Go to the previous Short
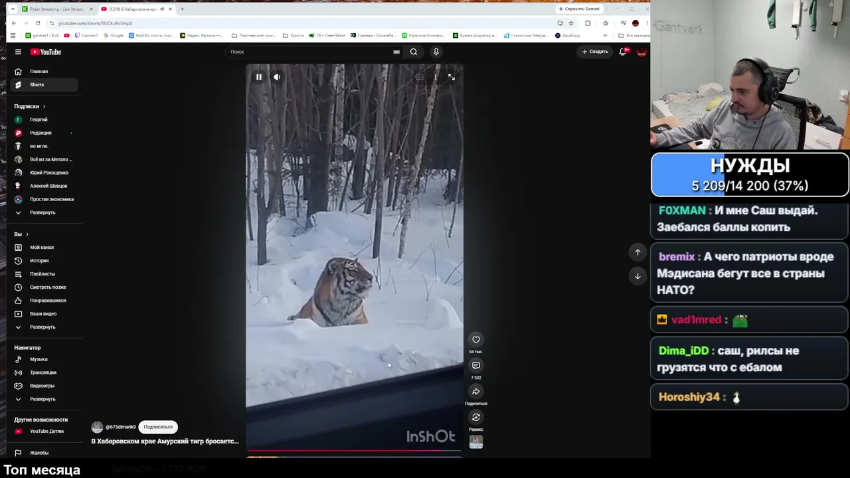 (x=637, y=252)
